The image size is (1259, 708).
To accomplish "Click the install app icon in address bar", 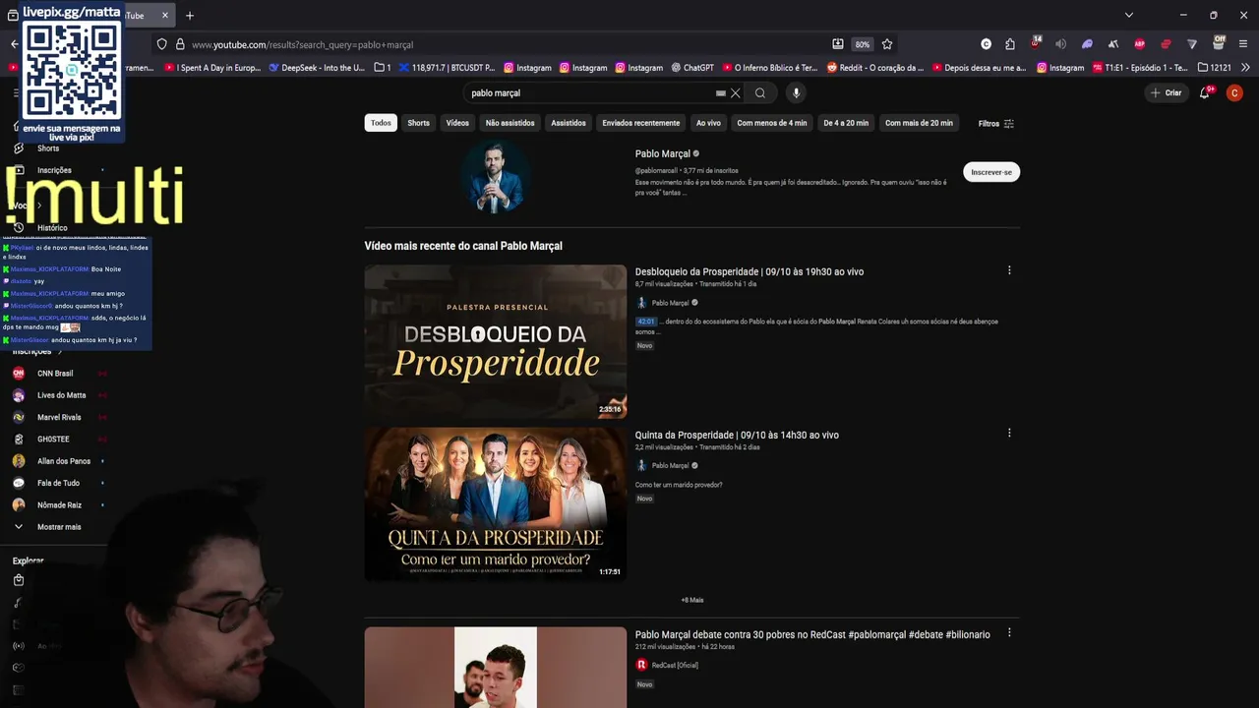I will [x=838, y=44].
